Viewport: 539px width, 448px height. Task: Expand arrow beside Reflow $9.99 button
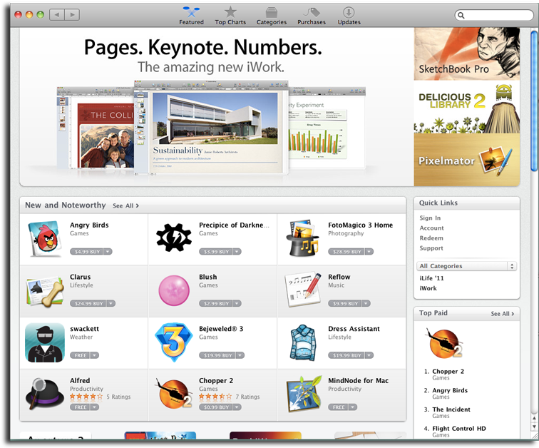(366, 304)
